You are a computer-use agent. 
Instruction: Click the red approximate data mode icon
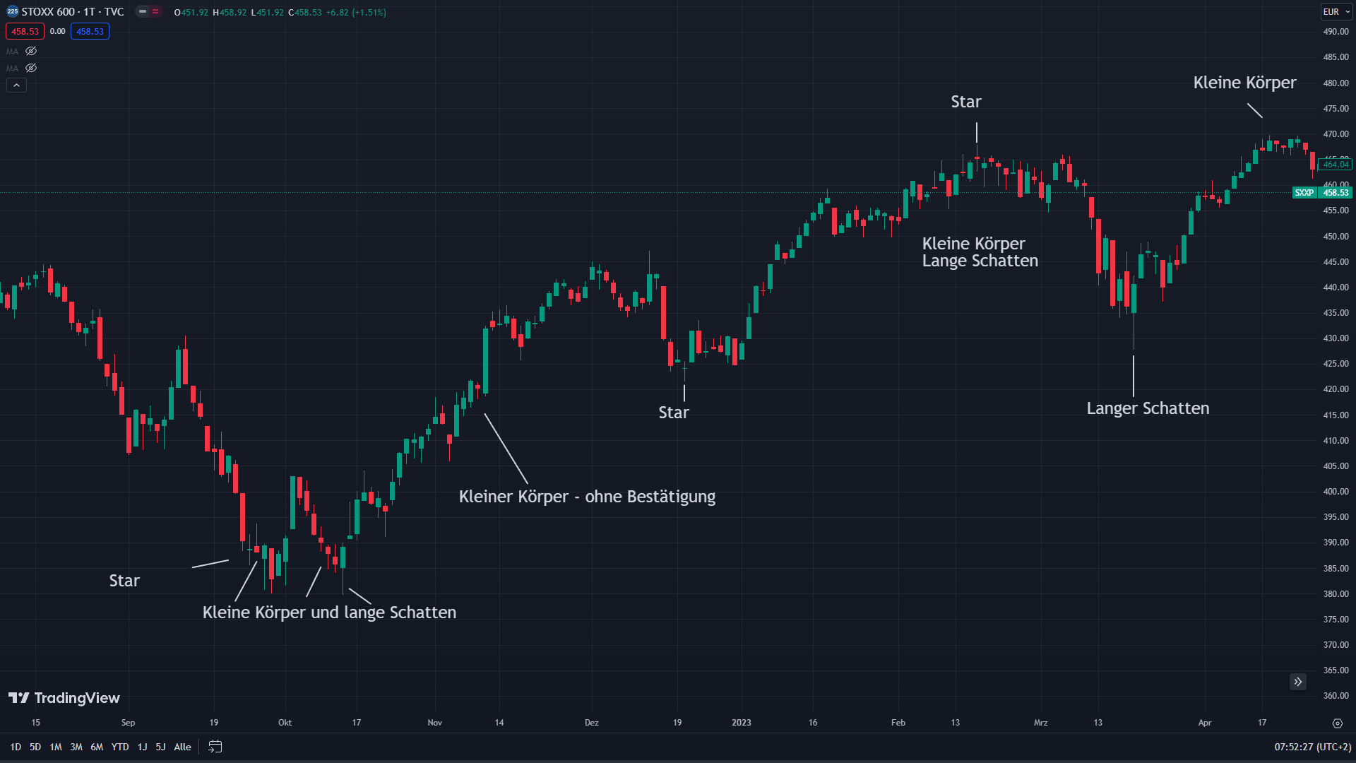click(155, 12)
